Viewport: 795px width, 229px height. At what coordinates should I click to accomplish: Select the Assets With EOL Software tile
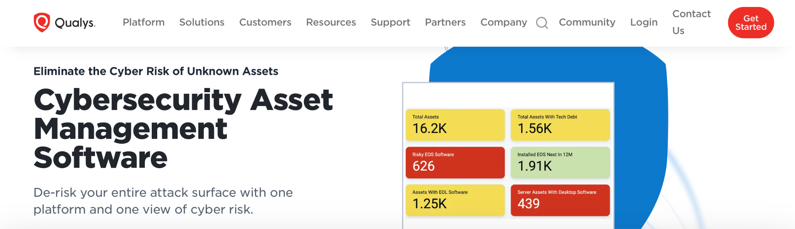click(x=455, y=200)
